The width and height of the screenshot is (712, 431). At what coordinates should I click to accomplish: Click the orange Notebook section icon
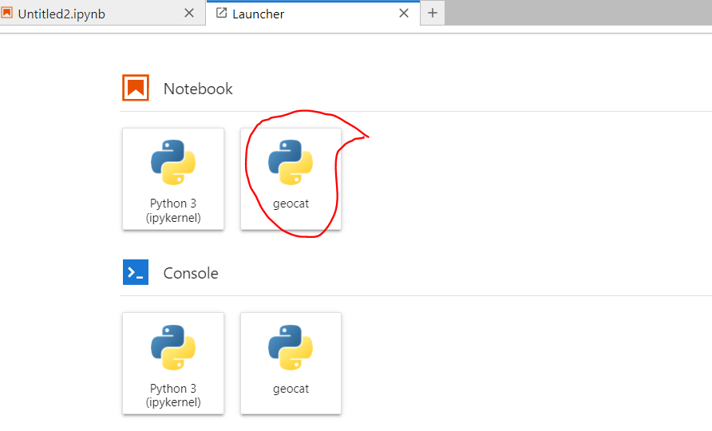tap(136, 88)
